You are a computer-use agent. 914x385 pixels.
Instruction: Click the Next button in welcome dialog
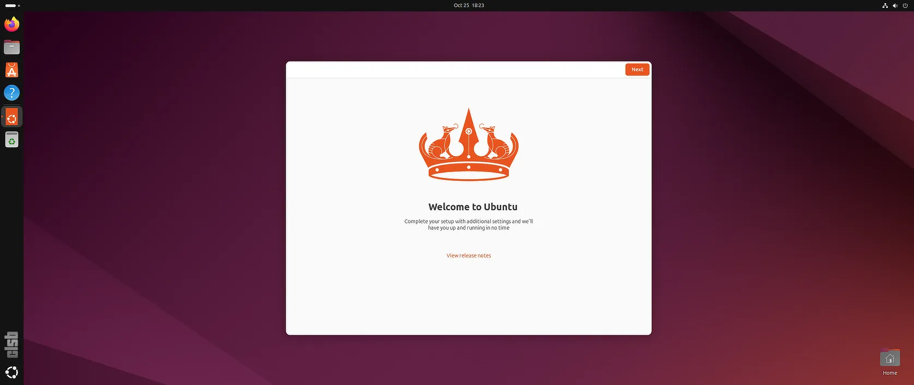637,70
